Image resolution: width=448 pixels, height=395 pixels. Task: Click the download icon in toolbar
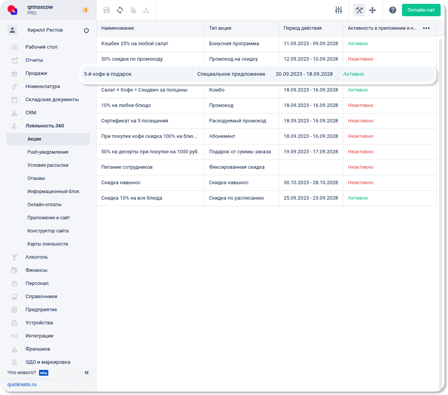(x=146, y=10)
